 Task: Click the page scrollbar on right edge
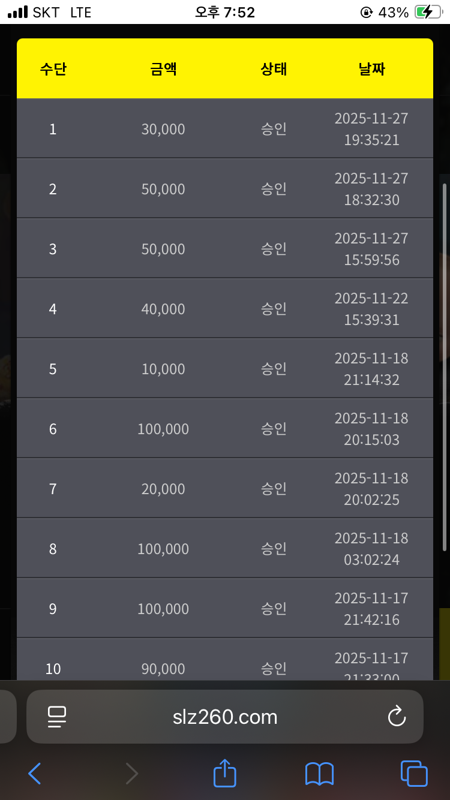pyautogui.click(x=445, y=366)
